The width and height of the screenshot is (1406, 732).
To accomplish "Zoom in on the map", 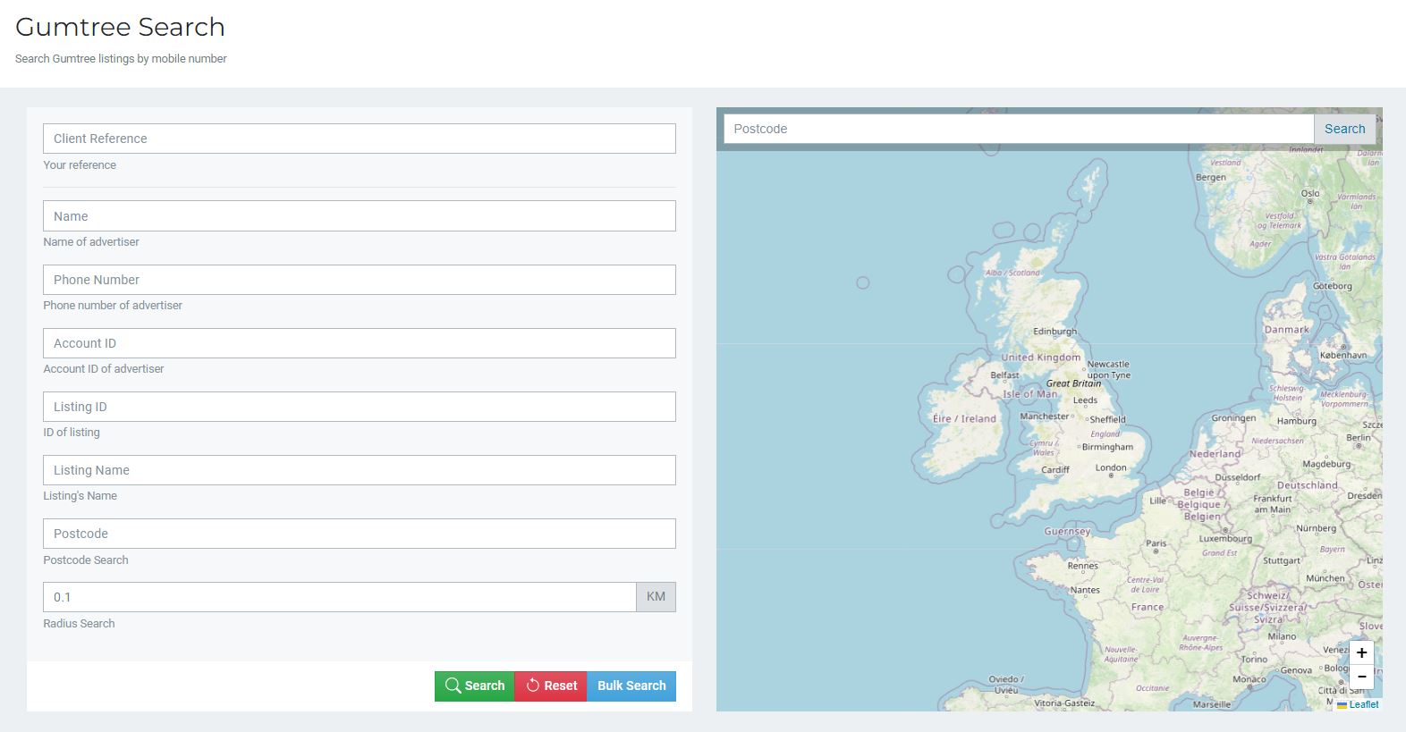I will click(1361, 652).
